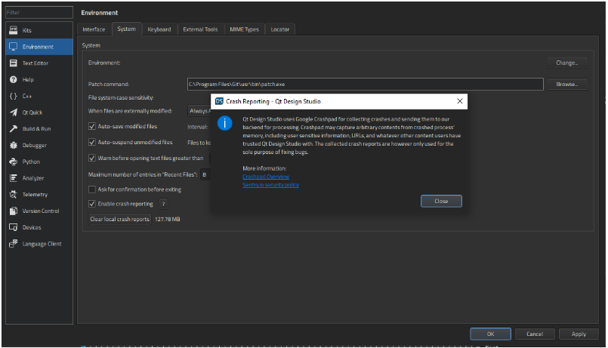The height and width of the screenshot is (348, 608).
Task: Select Telemetry label in category list
Action: (x=35, y=195)
